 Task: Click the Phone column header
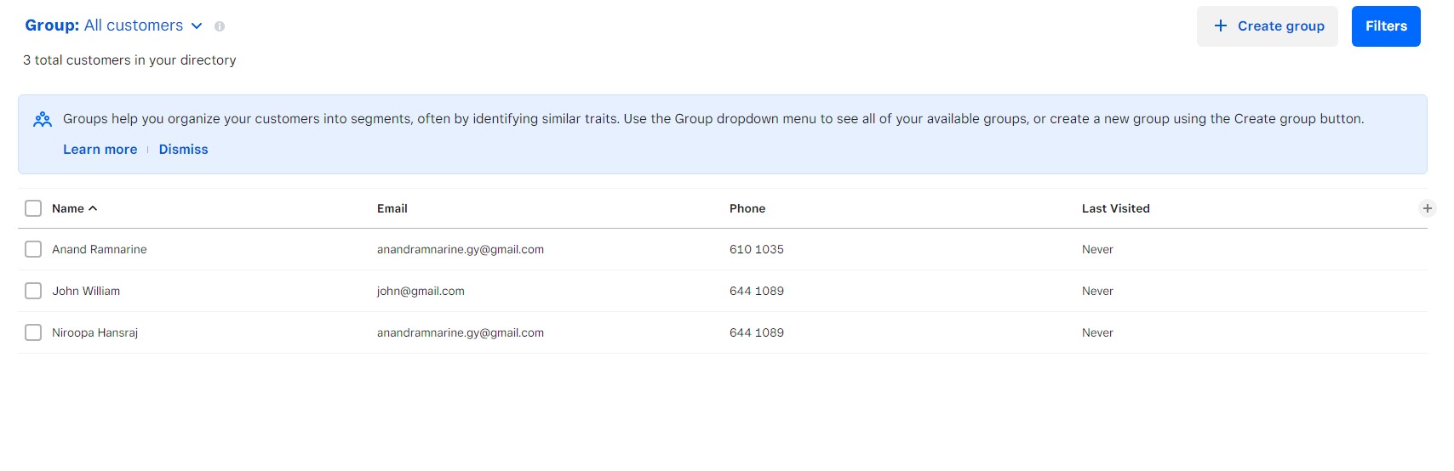point(747,208)
